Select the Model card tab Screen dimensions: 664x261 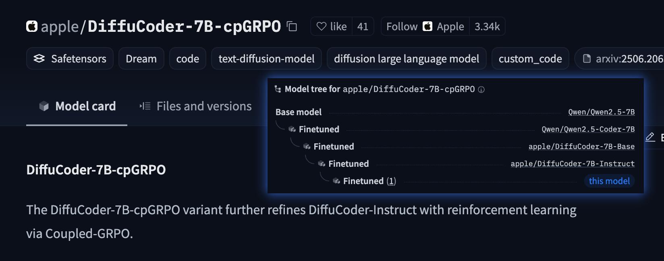85,106
